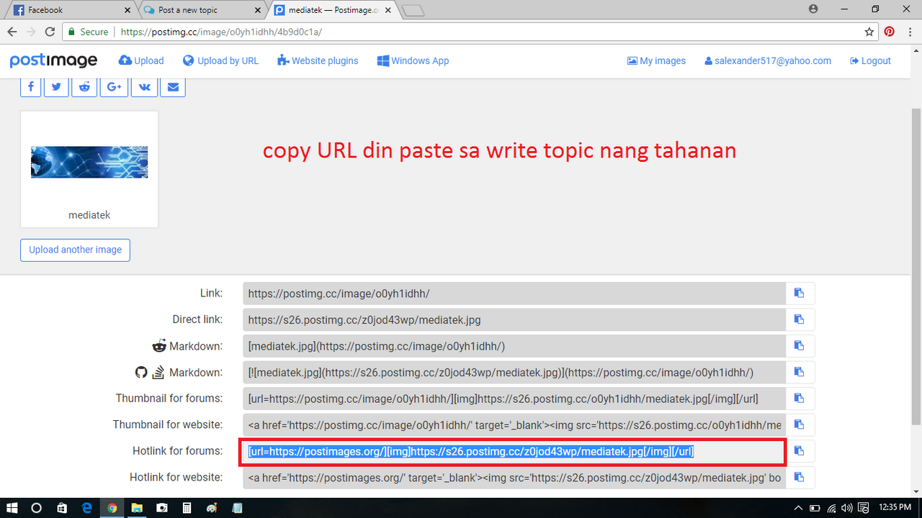This screenshot has width=922, height=518.
Task: Open Wi-Fi network settings in system tray
Action: (832, 508)
